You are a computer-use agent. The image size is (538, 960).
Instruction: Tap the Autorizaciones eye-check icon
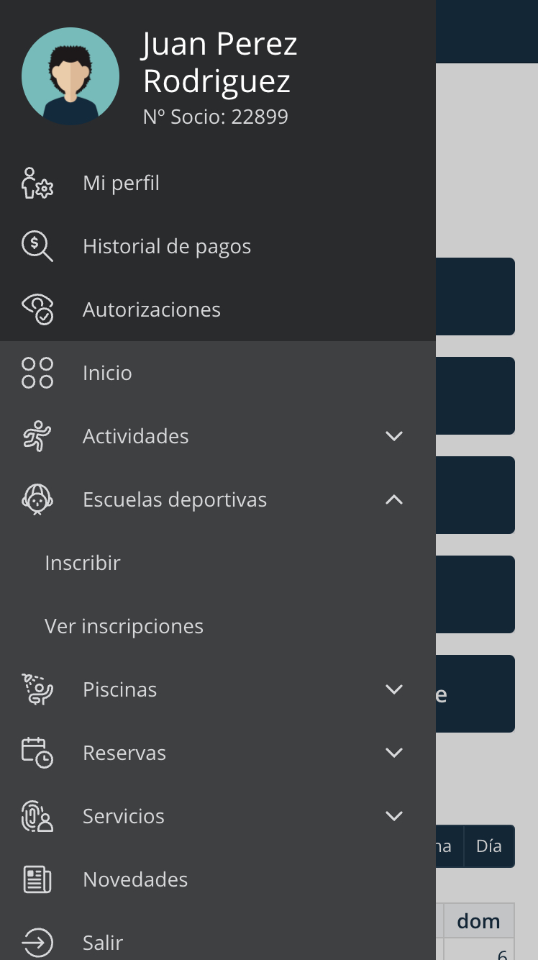37,309
